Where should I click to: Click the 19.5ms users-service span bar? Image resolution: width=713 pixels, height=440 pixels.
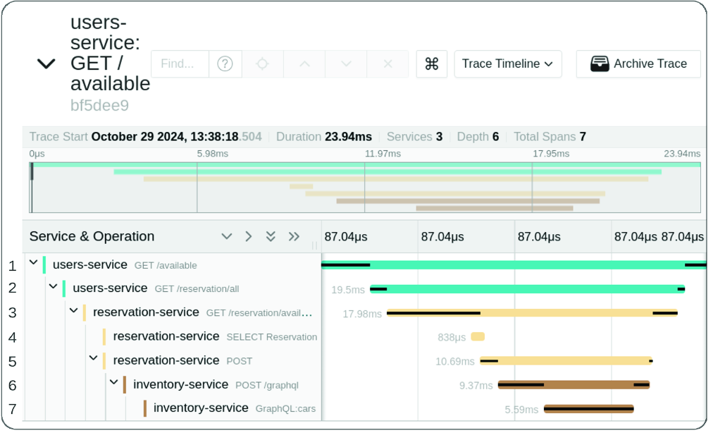[528, 289]
